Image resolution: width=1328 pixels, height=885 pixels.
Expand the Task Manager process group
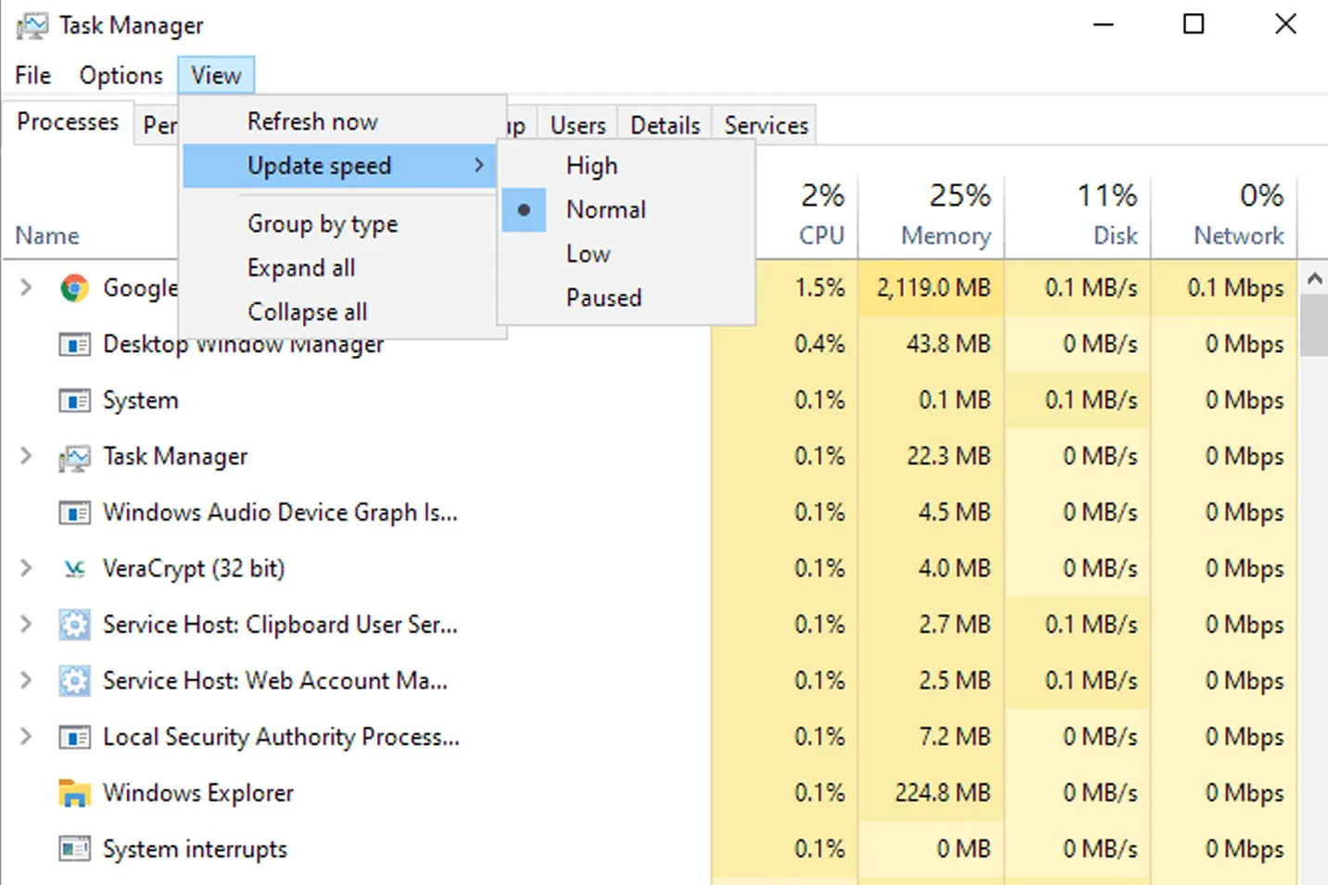coord(26,456)
